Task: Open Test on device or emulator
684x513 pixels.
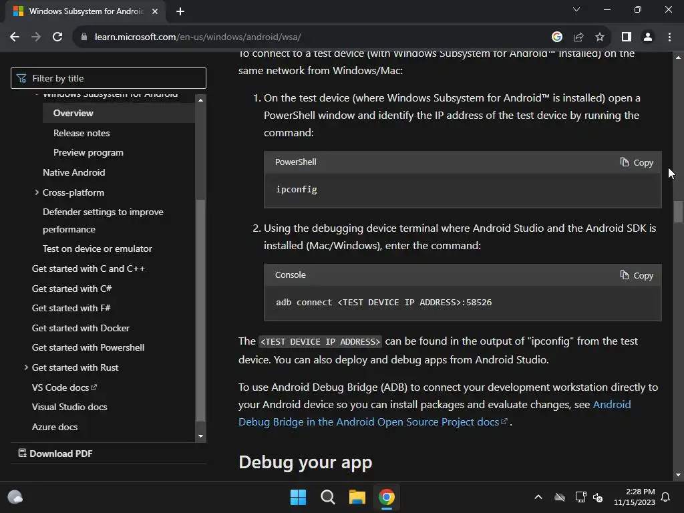Action: [x=98, y=248]
